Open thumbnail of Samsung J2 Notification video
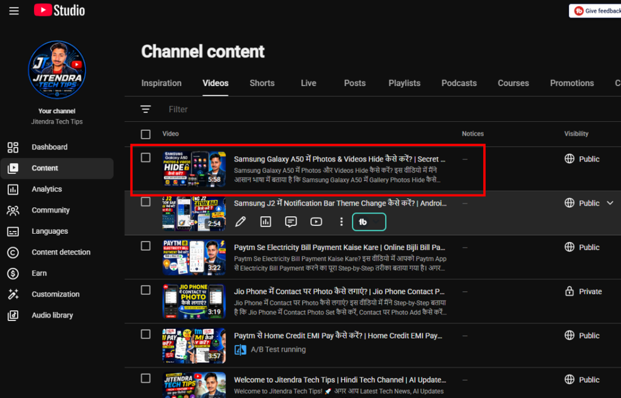Image resolution: width=621 pixels, height=398 pixels. point(194,213)
